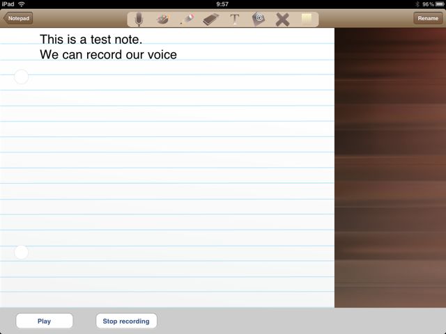Tap the battery indicator in status bar
The image size is (446, 334).
click(440, 4)
